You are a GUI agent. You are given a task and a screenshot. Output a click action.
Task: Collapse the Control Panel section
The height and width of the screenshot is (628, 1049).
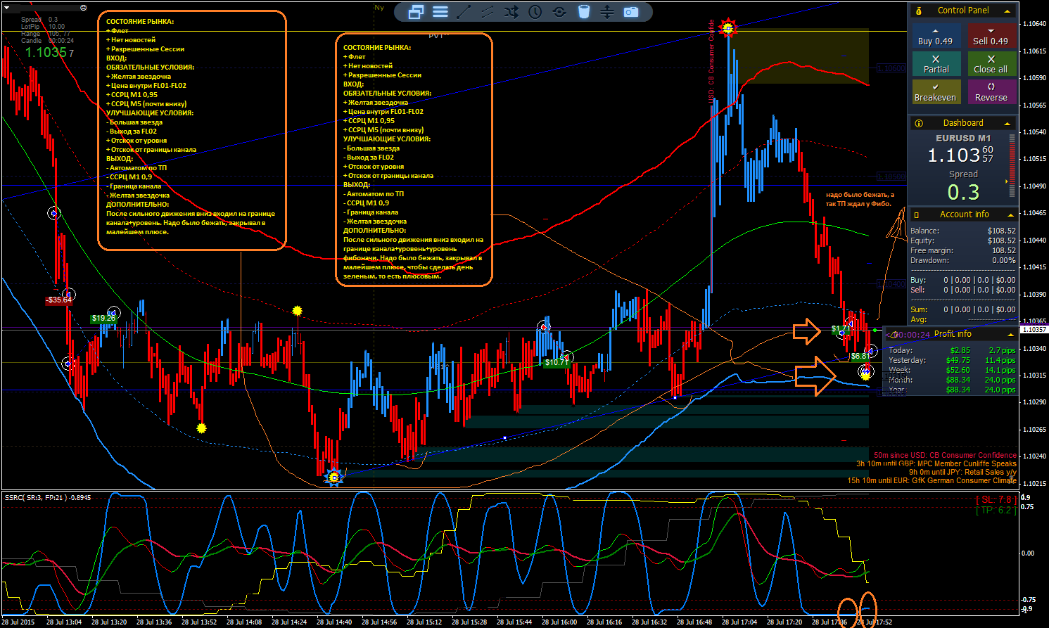click(1007, 11)
